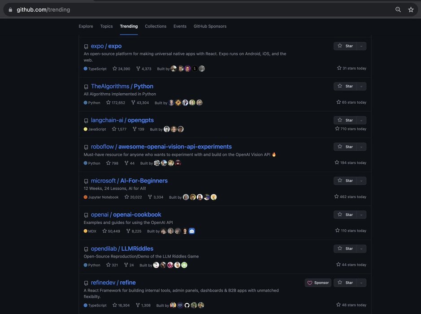This screenshot has height=314, width=421.
Task: View opengpts 139 forks
Action: click(x=138, y=129)
